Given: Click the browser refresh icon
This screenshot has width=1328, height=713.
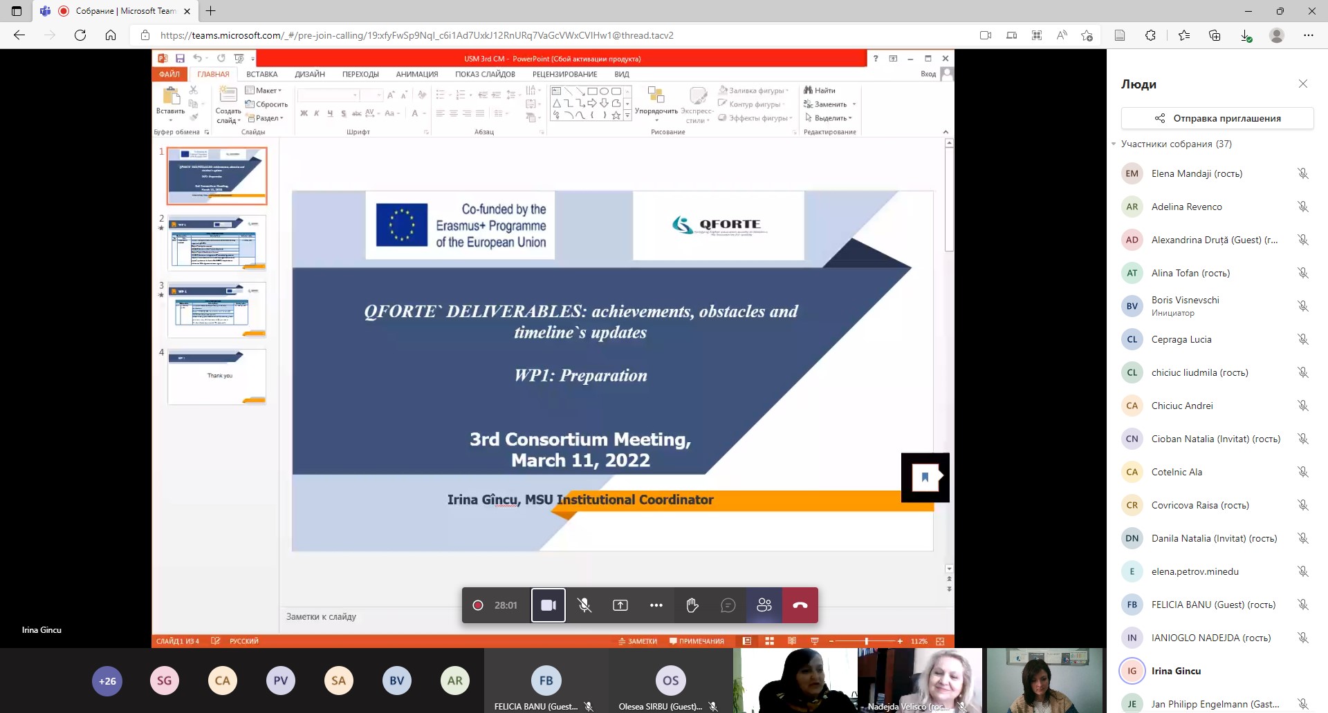Looking at the screenshot, I should click(x=80, y=35).
